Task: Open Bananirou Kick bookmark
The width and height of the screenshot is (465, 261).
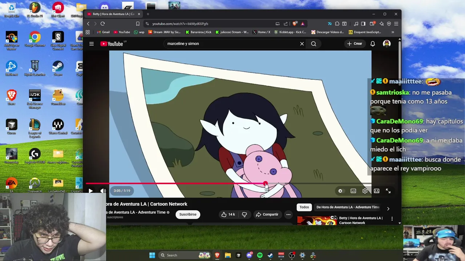Action: pyautogui.click(x=198, y=32)
